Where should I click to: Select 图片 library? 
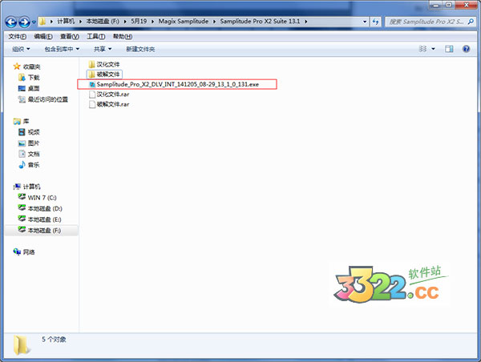coord(34,143)
